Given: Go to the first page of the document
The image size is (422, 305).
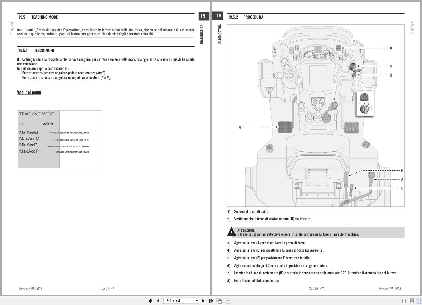Looking at the screenshot, I should tap(151, 301).
